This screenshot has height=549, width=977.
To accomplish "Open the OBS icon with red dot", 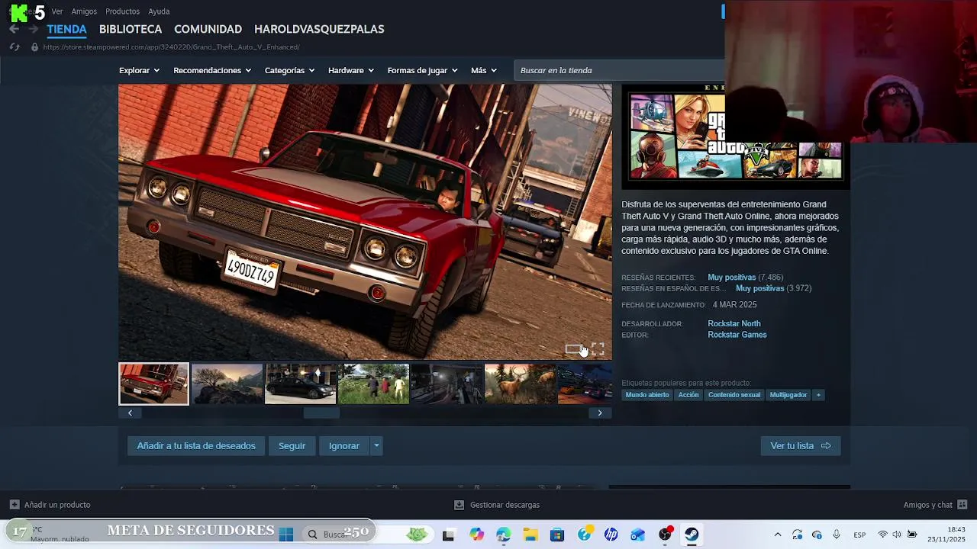I will [666, 535].
